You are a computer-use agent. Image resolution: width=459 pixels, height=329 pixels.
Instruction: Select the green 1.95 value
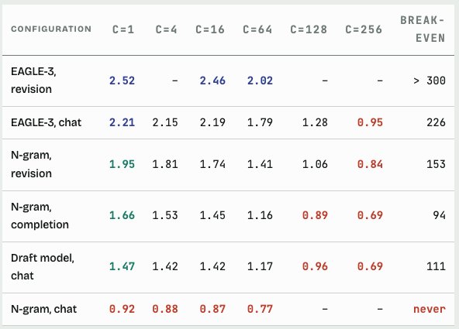(122, 164)
